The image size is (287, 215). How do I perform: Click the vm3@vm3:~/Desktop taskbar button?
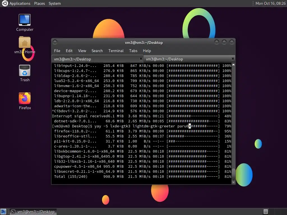point(33,212)
